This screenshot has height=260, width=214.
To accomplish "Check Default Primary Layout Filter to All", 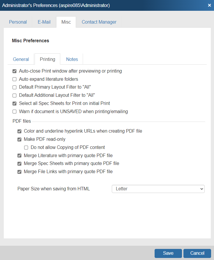I will [14, 87].
